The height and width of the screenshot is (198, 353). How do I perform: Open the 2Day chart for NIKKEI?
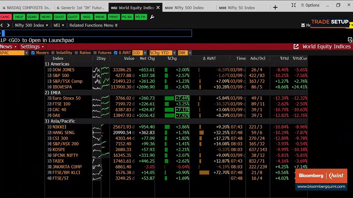(x=101, y=127)
